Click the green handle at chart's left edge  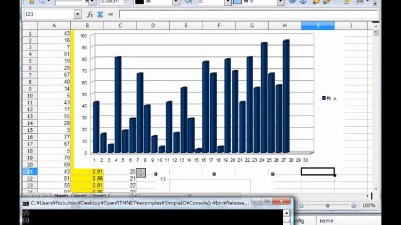point(156,174)
